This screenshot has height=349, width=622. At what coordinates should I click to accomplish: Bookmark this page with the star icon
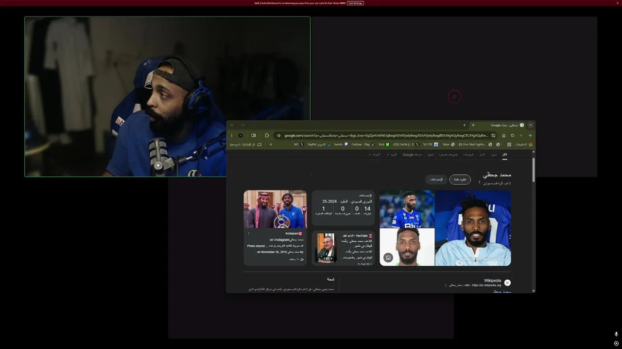coord(279,136)
